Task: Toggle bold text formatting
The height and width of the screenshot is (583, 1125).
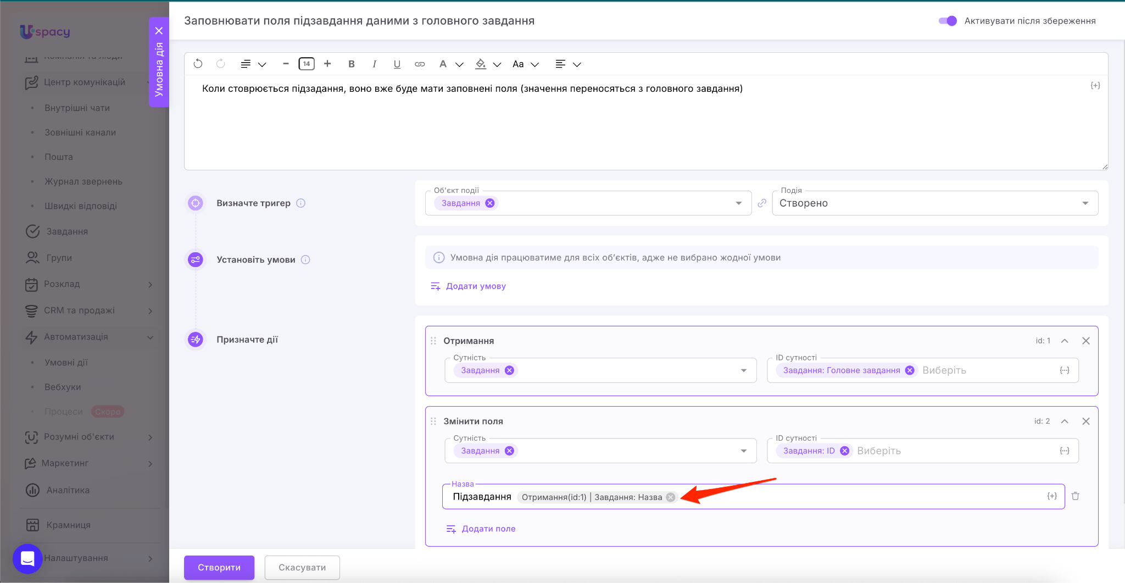Action: tap(352, 64)
